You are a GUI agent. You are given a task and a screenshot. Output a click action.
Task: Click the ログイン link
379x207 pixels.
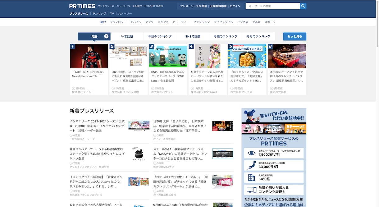click(x=235, y=6)
